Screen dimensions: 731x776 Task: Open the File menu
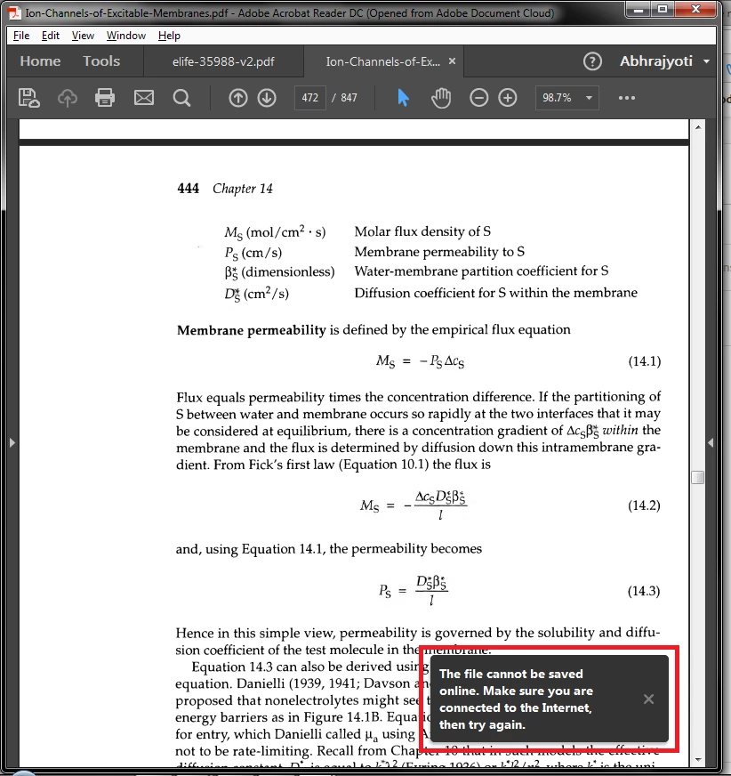21,36
